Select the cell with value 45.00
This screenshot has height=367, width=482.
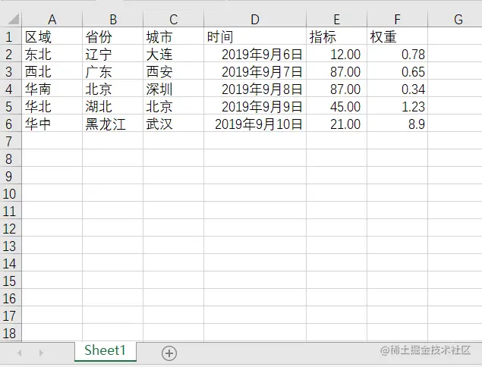pos(336,107)
